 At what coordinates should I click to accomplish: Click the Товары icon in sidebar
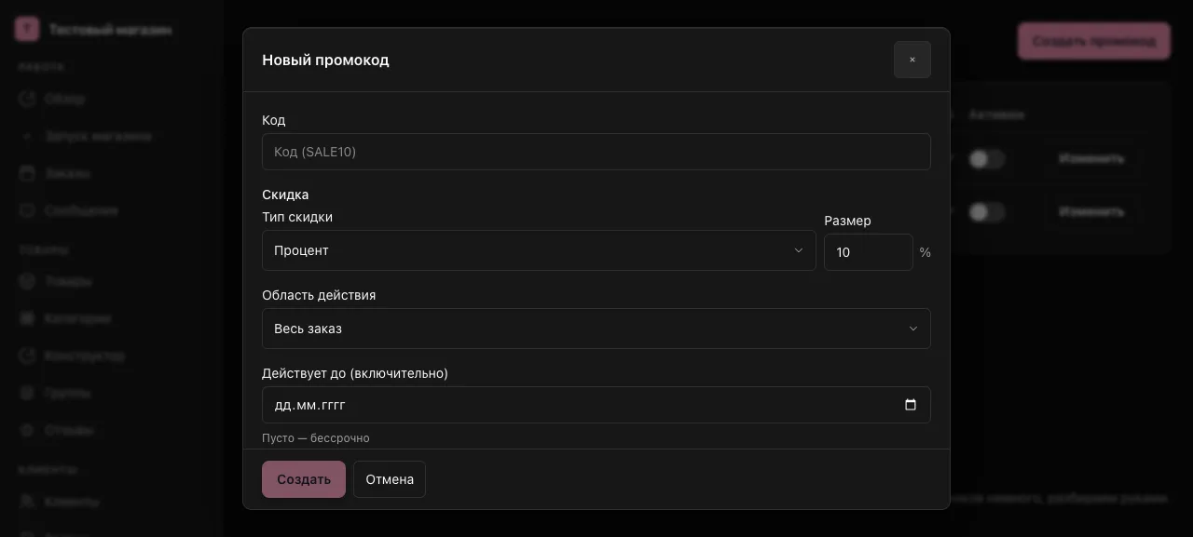pyautogui.click(x=27, y=281)
